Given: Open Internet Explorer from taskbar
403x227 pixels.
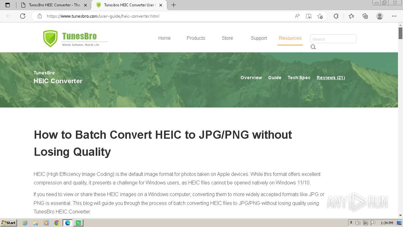Looking at the screenshot, I should coord(25,223).
